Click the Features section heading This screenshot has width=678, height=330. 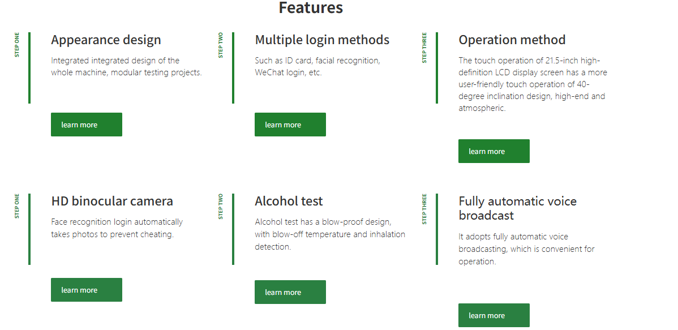(x=311, y=8)
